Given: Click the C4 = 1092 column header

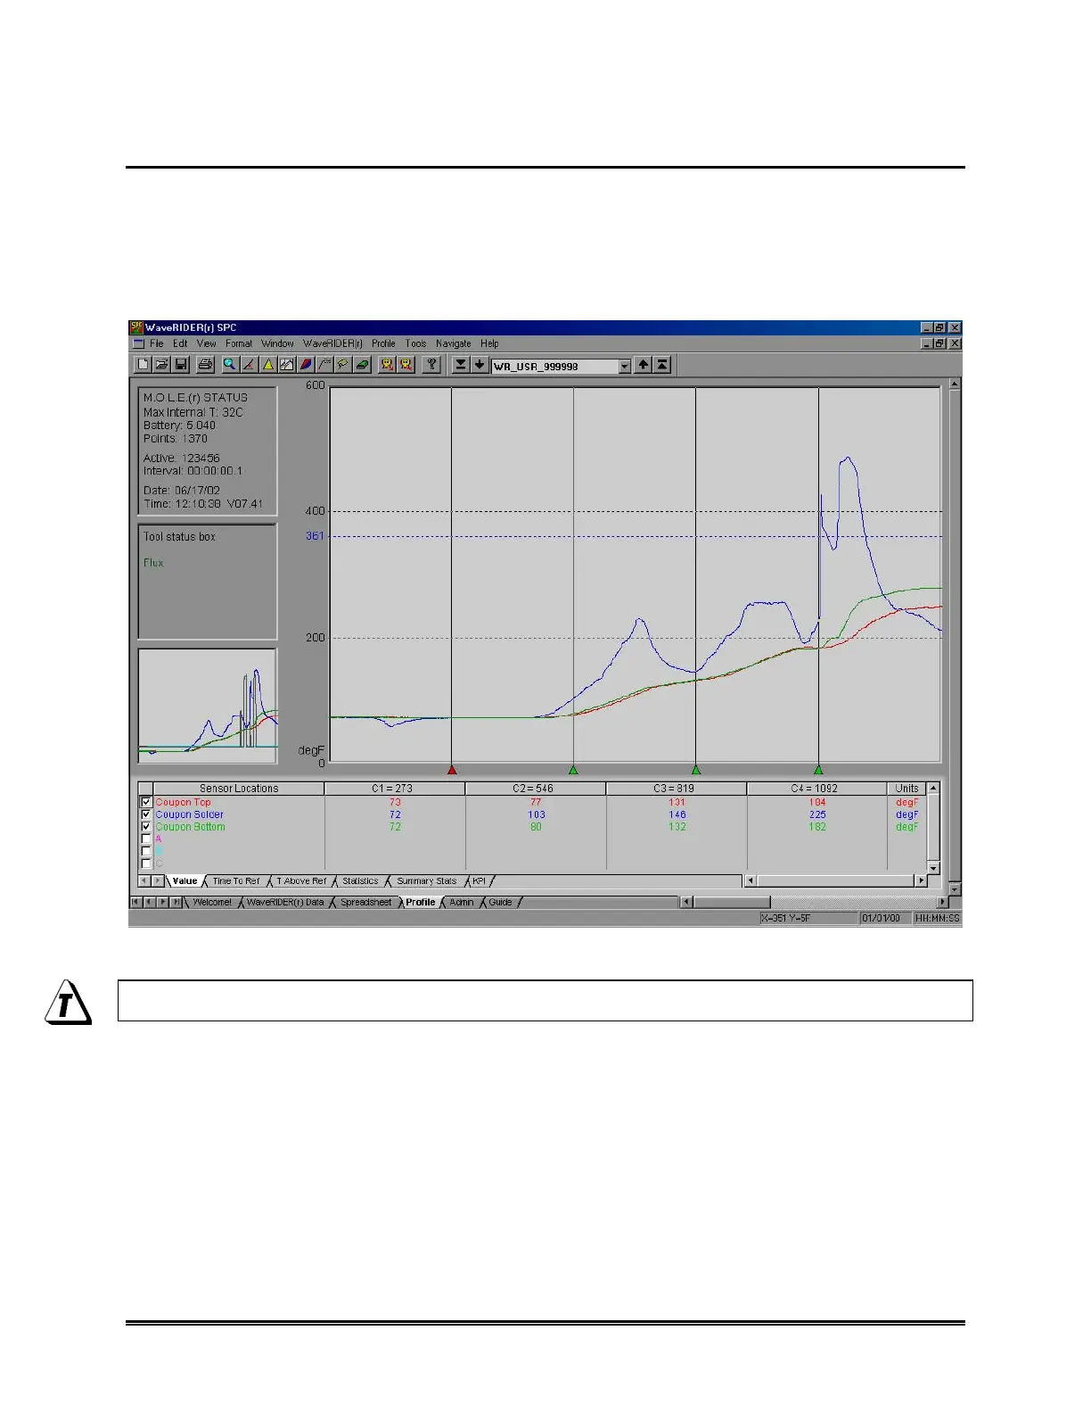Looking at the screenshot, I should point(816,789).
